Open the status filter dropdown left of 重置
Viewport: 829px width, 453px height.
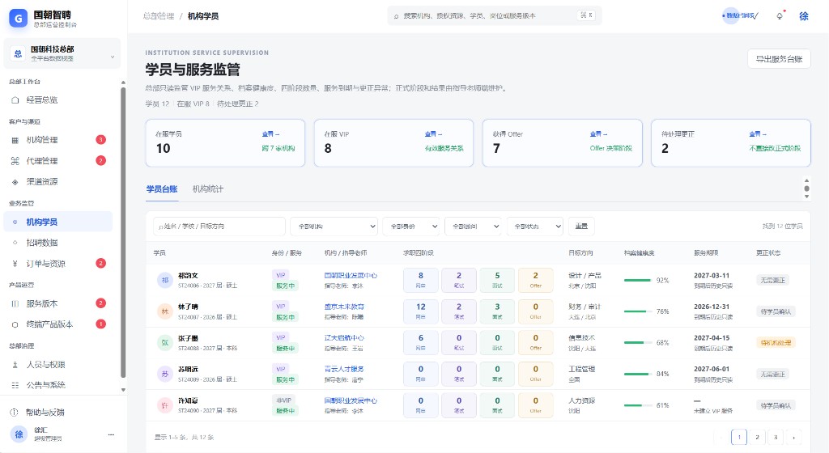tap(534, 226)
